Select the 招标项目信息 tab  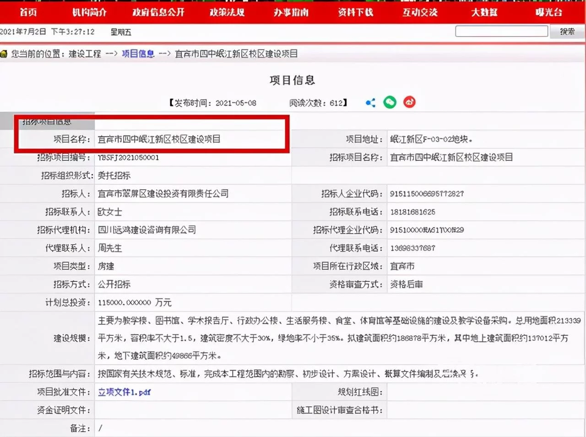(x=47, y=121)
